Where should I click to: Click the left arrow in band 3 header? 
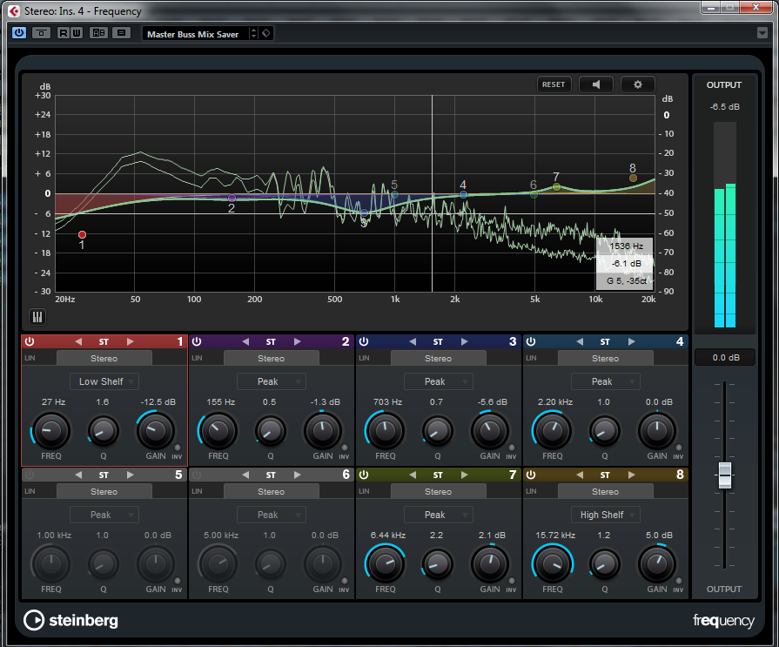point(413,341)
